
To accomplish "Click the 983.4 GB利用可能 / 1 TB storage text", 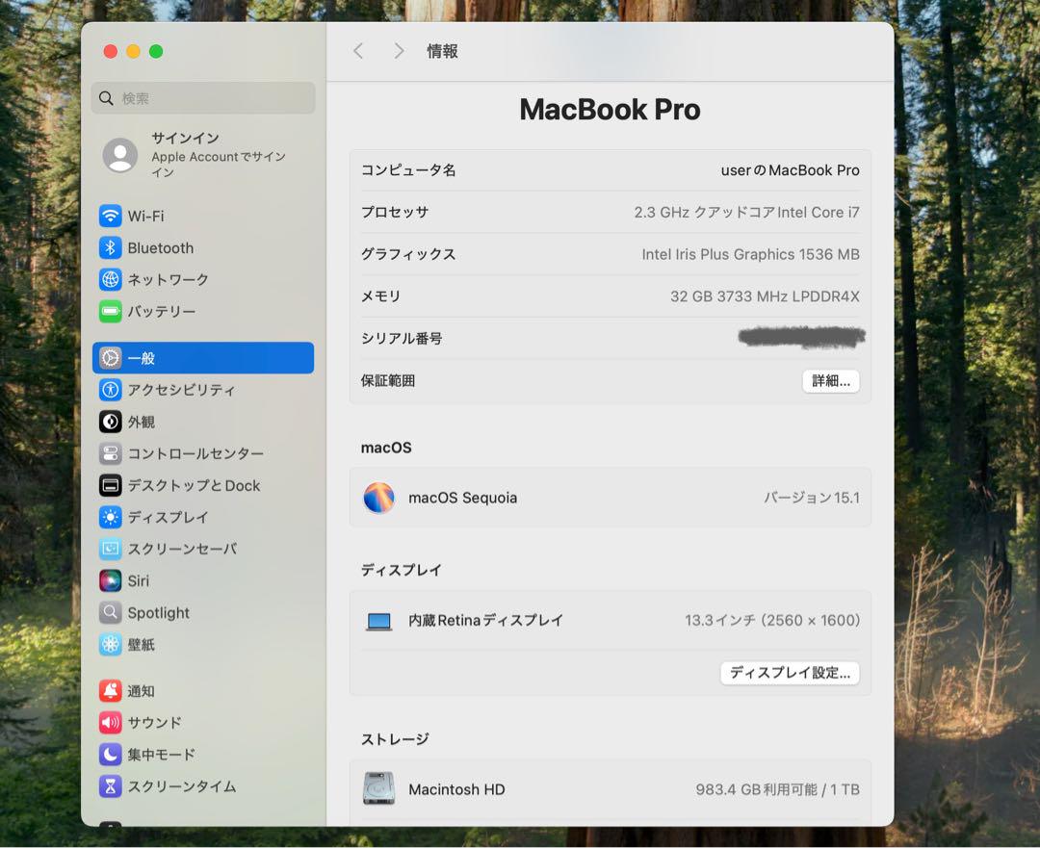I will point(777,789).
